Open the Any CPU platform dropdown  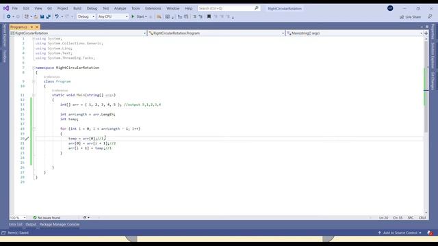113,16
